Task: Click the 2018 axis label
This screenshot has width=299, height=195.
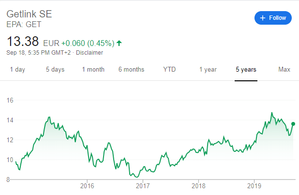Action: pyautogui.click(x=198, y=186)
